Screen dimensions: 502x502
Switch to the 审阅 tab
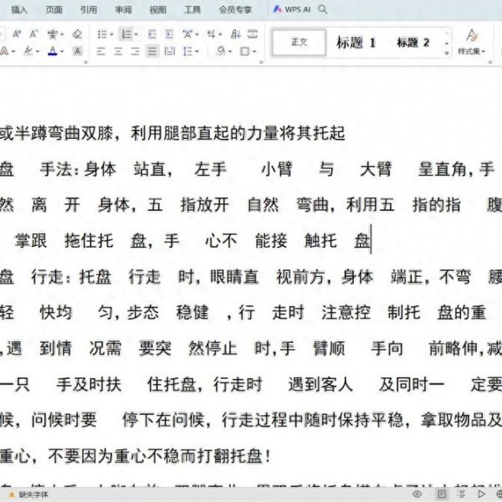[x=123, y=10]
